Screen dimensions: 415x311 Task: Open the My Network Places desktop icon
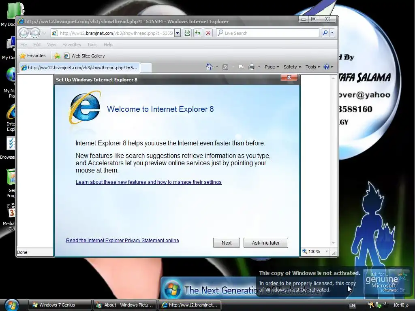click(10, 83)
